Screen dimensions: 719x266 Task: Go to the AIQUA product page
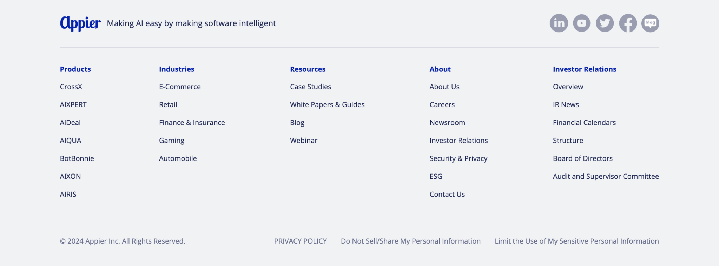[x=71, y=141]
